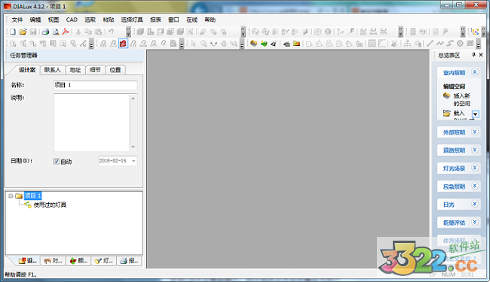The height and width of the screenshot is (282, 490).
Task: Click inside the 说明 description box
Action: tap(91, 123)
